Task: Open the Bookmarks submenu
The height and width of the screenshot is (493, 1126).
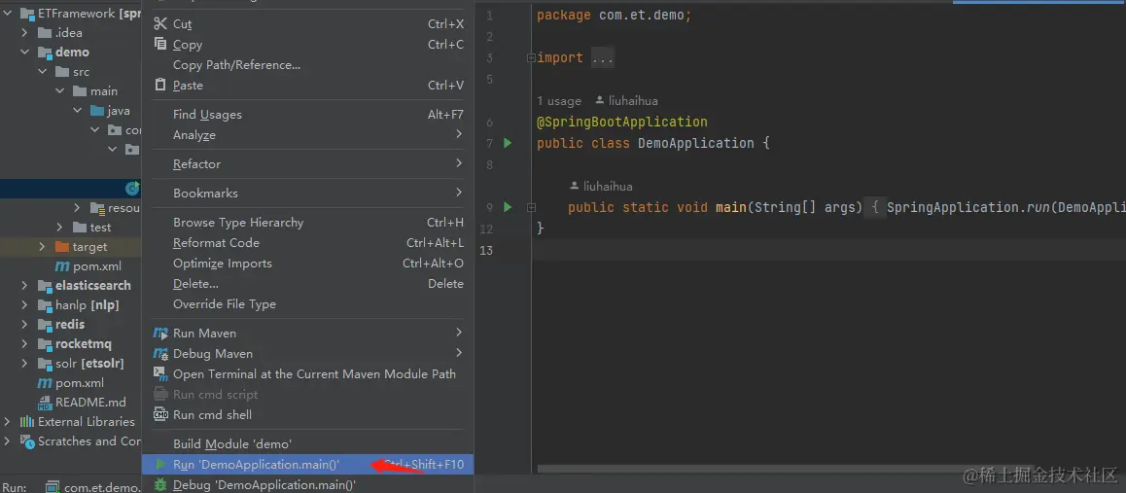Action: click(308, 193)
